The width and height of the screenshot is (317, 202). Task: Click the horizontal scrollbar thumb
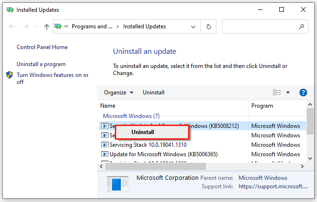point(156,167)
